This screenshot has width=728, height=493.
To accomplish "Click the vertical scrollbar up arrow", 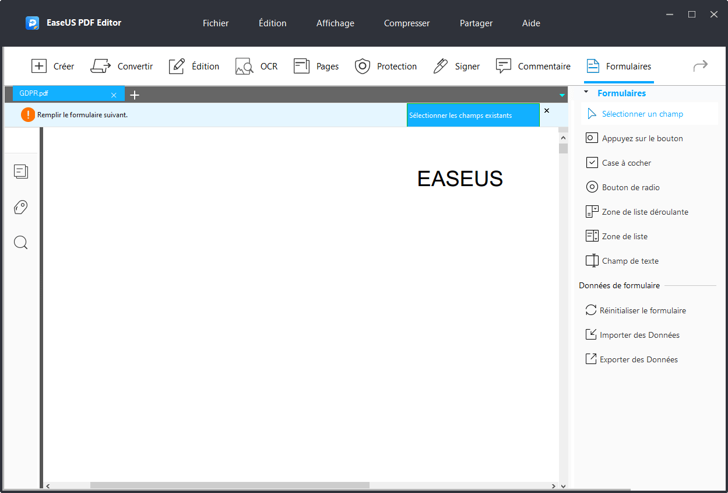I will tap(563, 138).
